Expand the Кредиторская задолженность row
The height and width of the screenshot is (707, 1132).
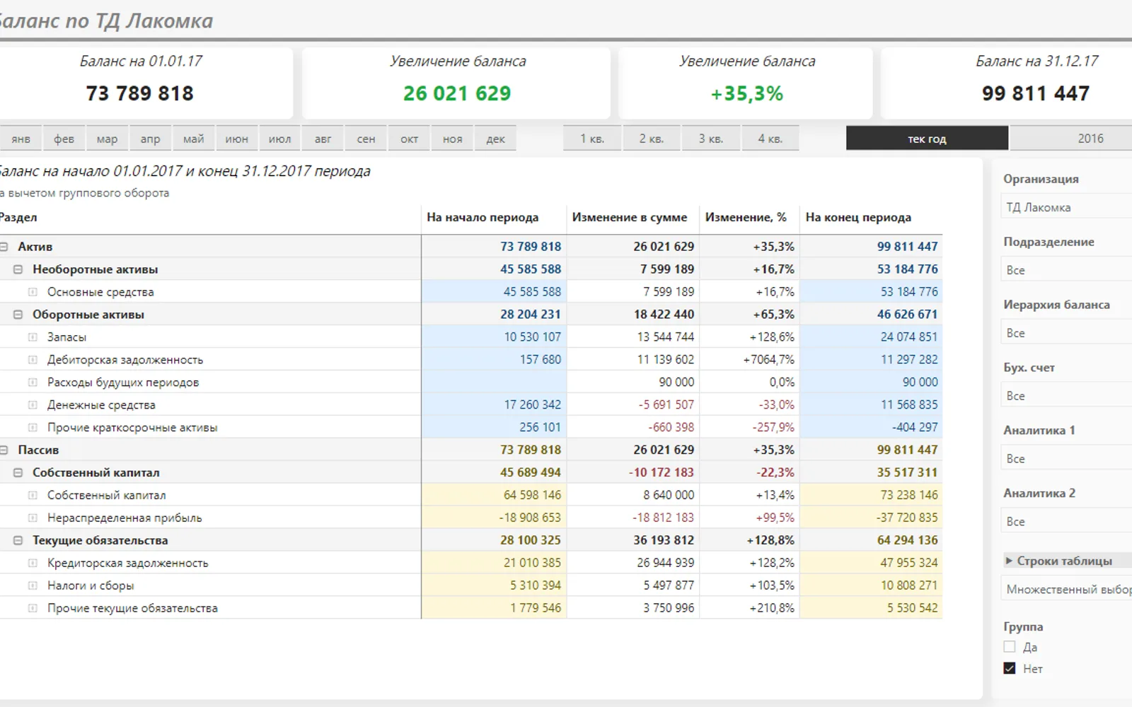pos(33,563)
